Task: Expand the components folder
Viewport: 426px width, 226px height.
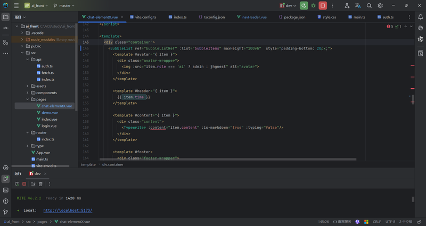Action: (28, 93)
